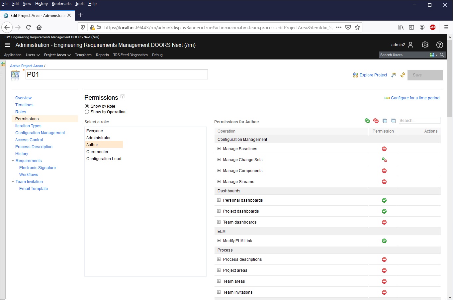Click the Search Users field
The height and width of the screenshot is (300, 453).
click(404, 55)
